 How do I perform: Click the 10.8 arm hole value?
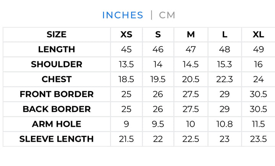click(x=225, y=124)
